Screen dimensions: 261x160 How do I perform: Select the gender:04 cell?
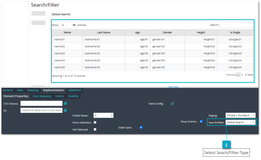click(167, 60)
